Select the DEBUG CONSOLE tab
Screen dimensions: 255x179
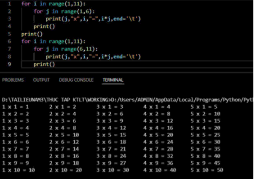coord(76,80)
